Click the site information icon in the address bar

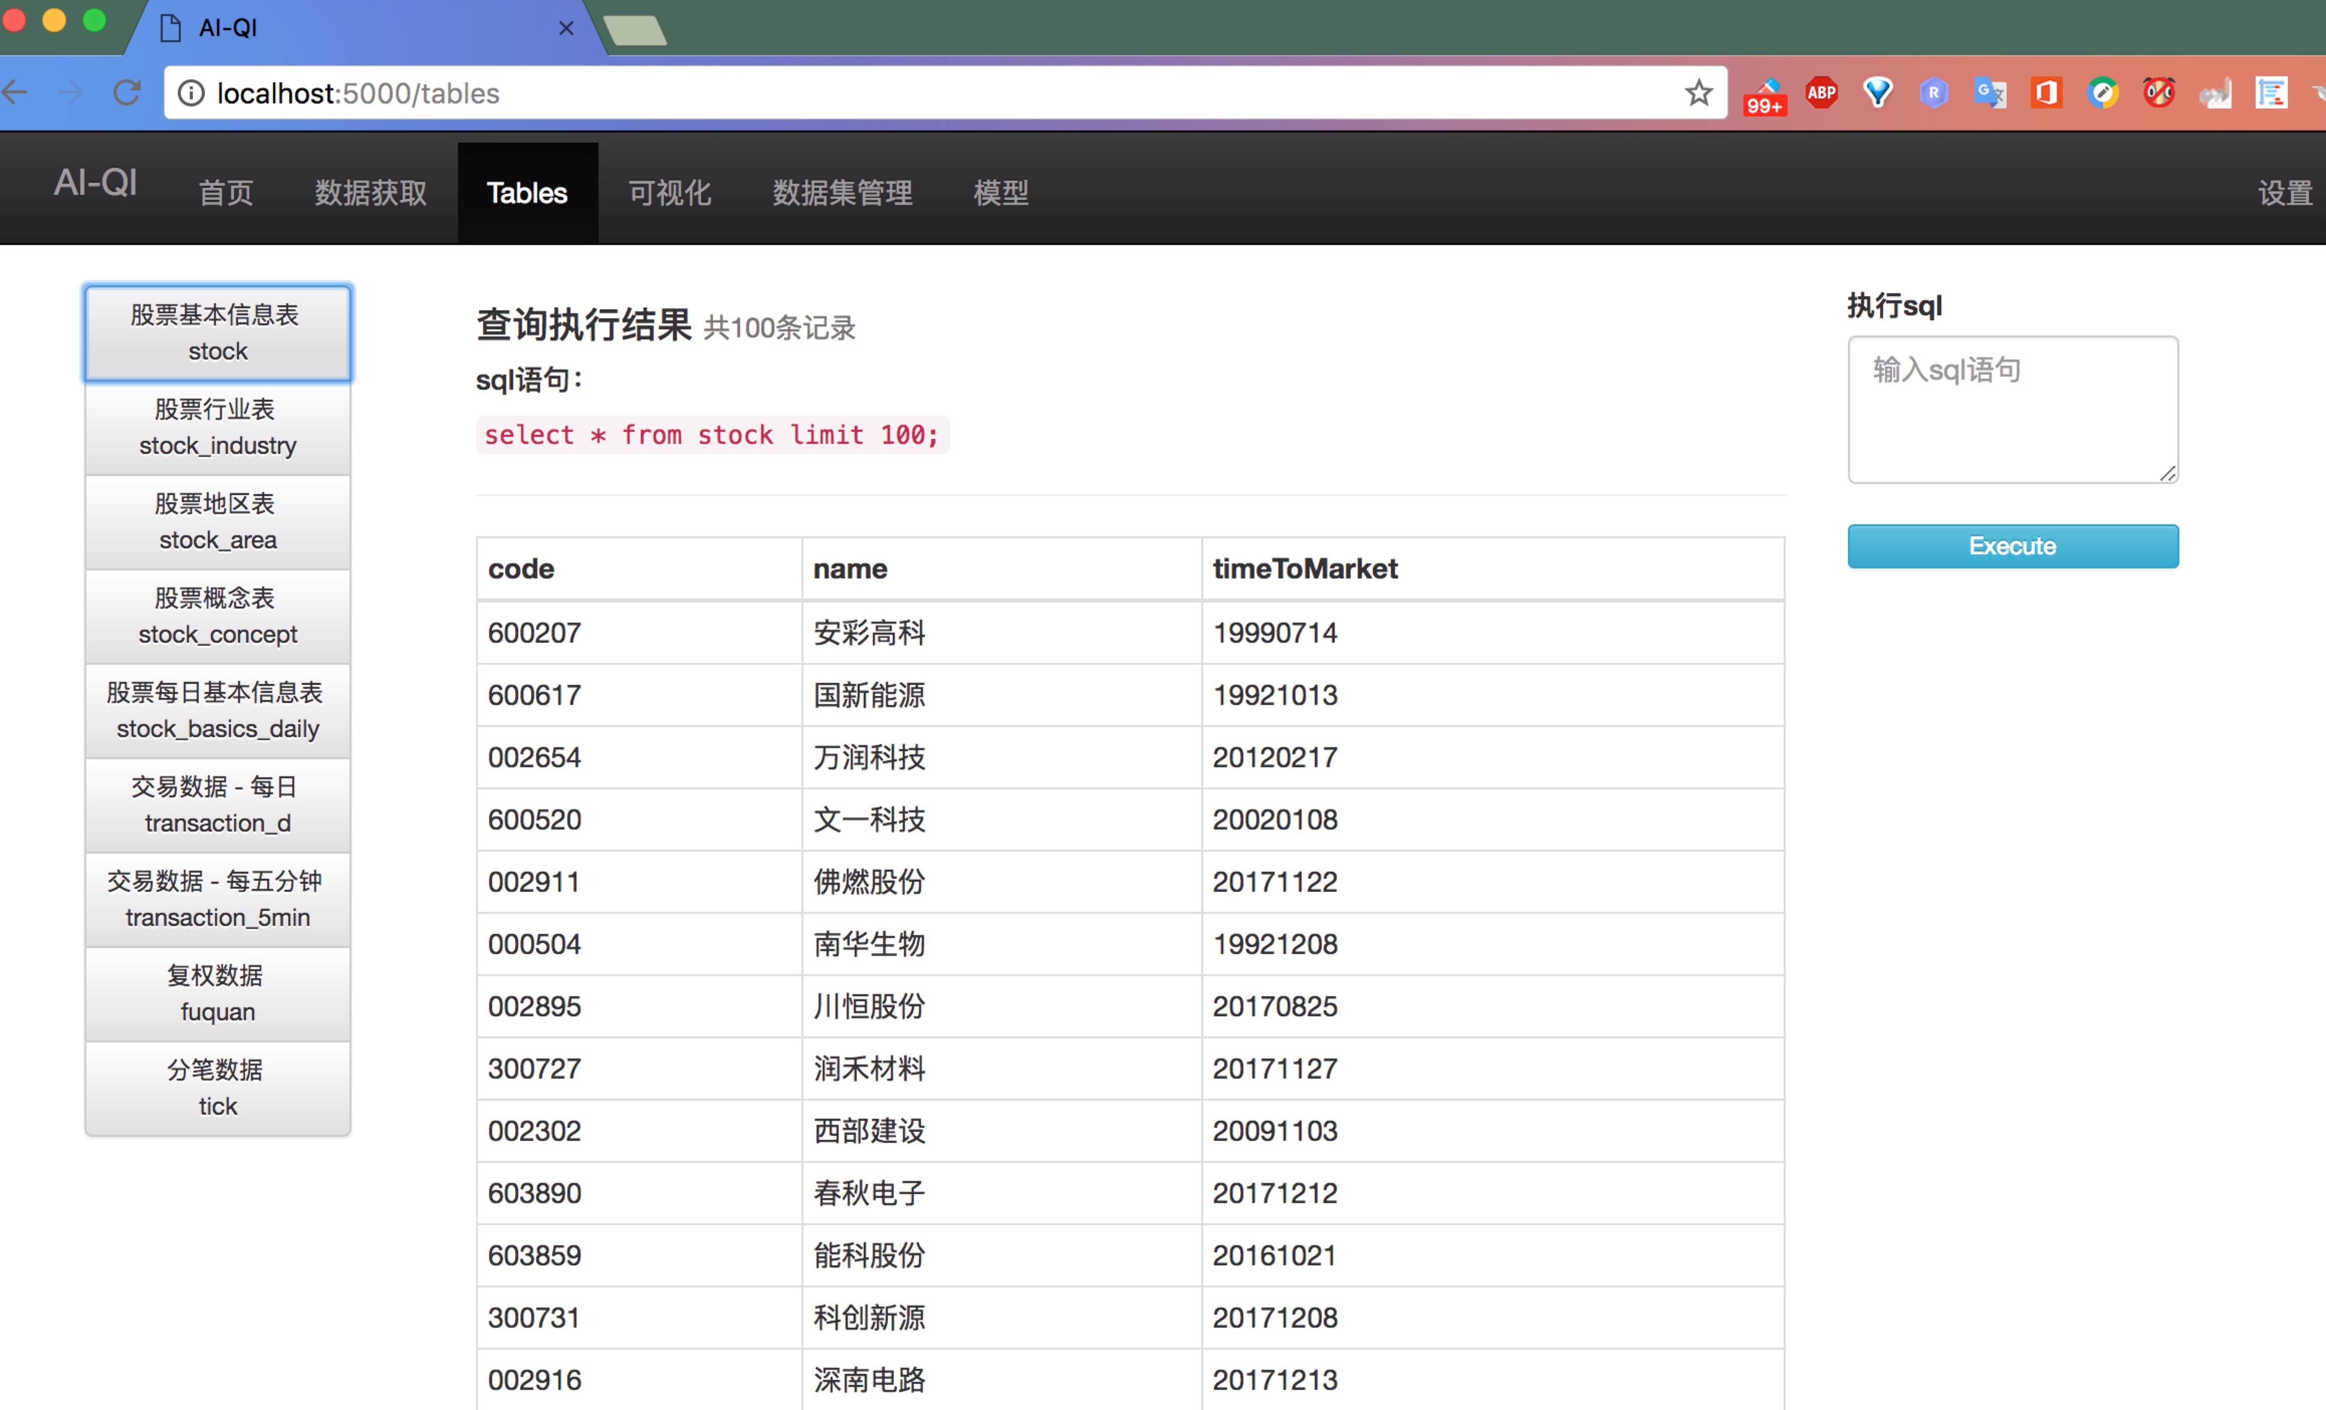(x=192, y=92)
